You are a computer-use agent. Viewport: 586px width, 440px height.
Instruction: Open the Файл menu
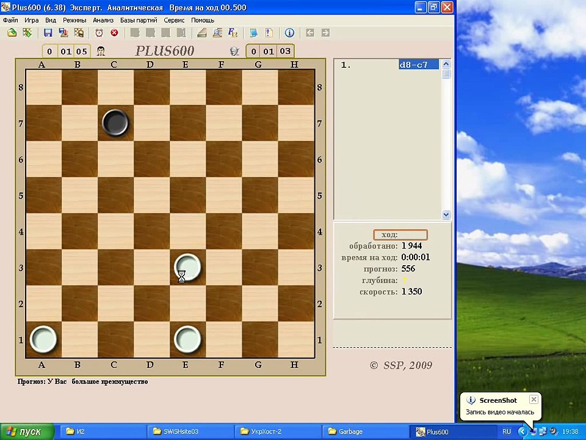[10, 20]
